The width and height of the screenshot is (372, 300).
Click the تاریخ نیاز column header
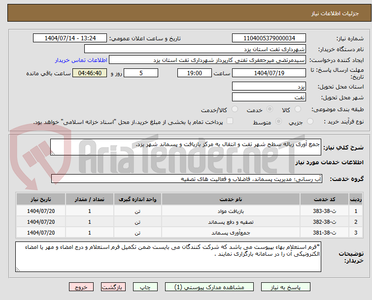click(x=41, y=199)
